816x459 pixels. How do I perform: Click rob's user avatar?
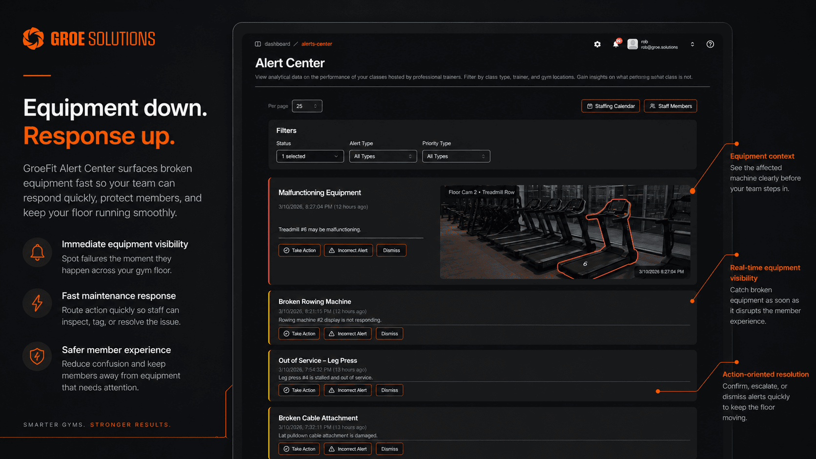click(x=632, y=44)
